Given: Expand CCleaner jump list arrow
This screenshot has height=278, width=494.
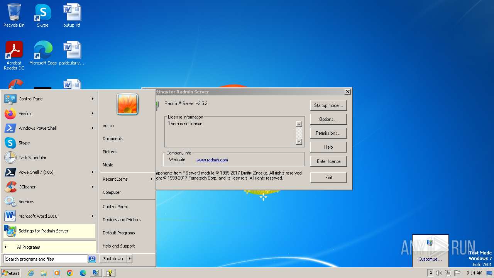Looking at the screenshot, I should (93, 187).
